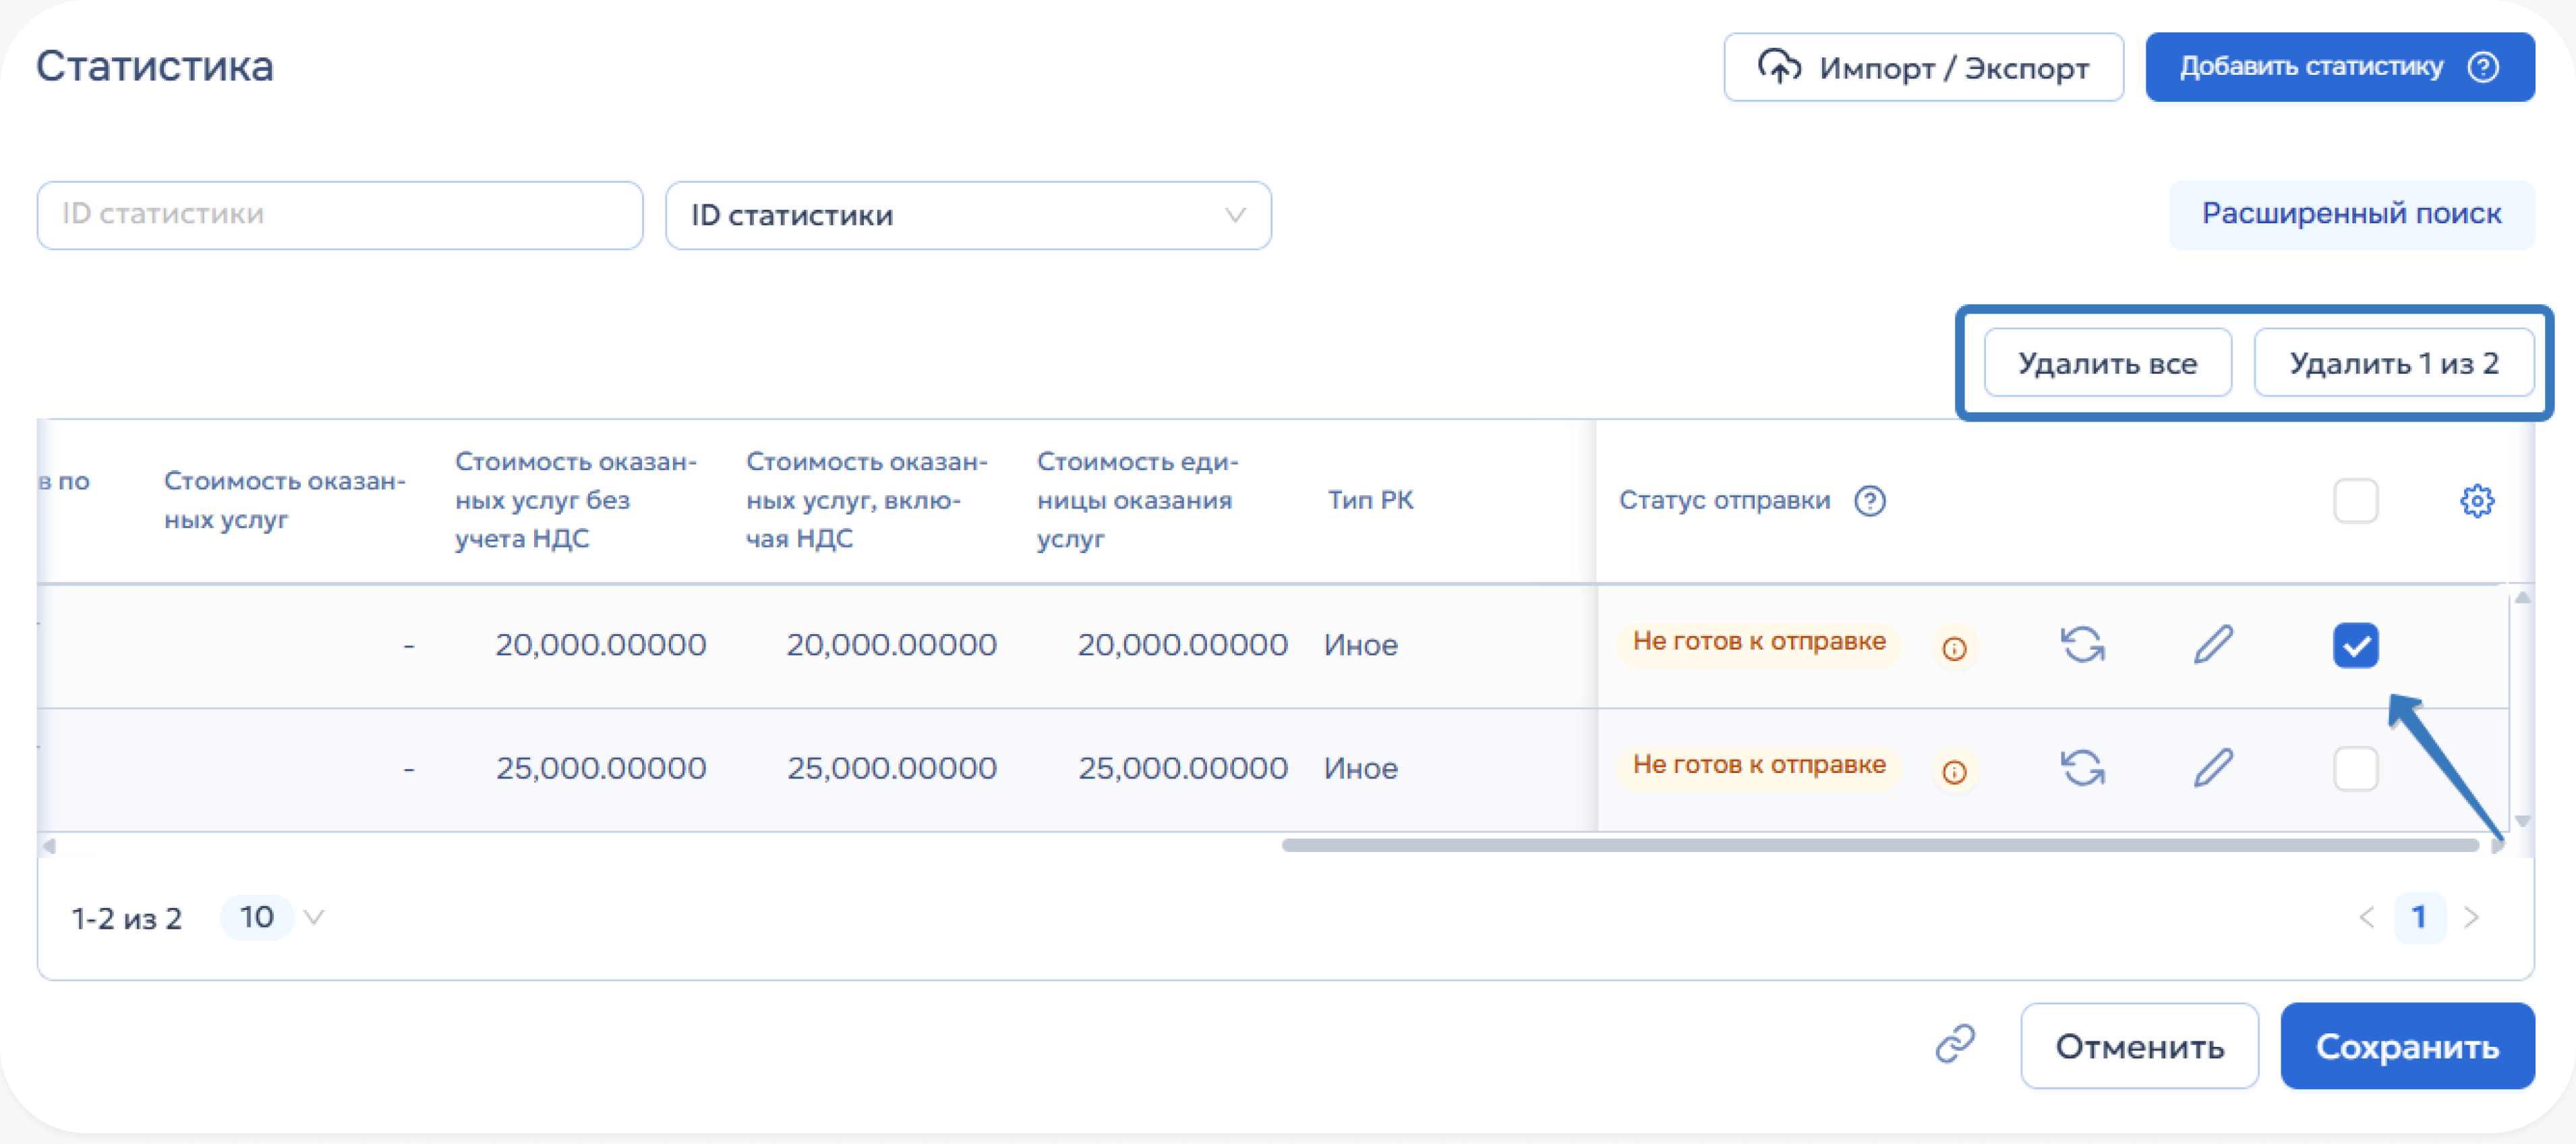The image size is (2576, 1144).
Task: Refresh sending status of the 25,000.00000 row
Action: (x=2082, y=768)
